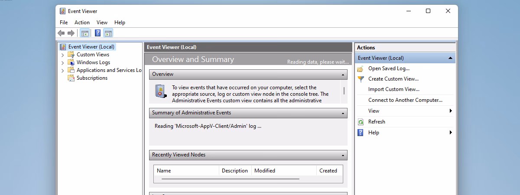
Task: Collapse the Overview section
Action: coord(343,75)
